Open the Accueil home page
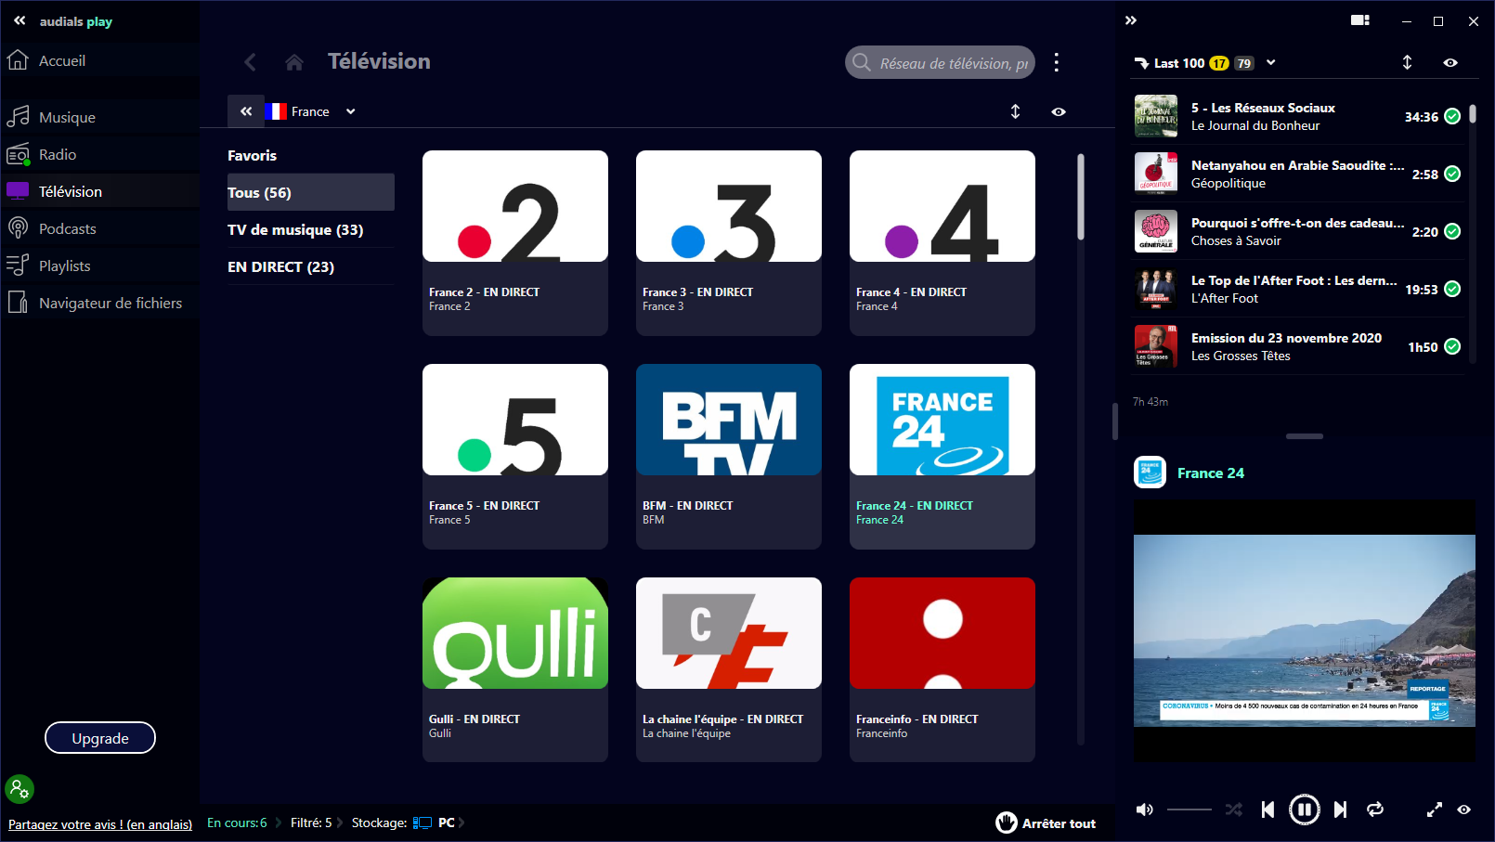The height and width of the screenshot is (842, 1495). (x=99, y=60)
